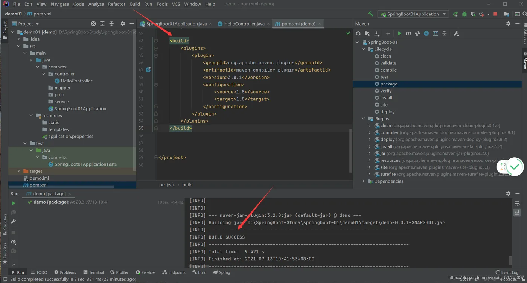The height and width of the screenshot is (283, 527).
Task: Click the Run console vertical scrollbar
Action: click(510, 260)
